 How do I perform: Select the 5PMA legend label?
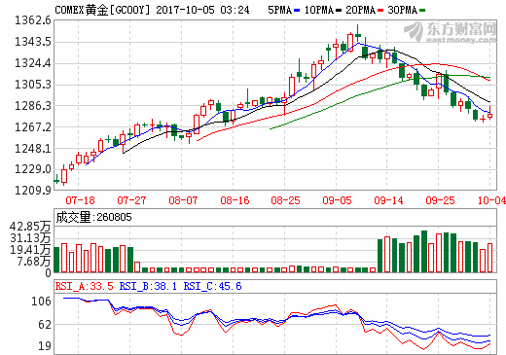coord(279,10)
